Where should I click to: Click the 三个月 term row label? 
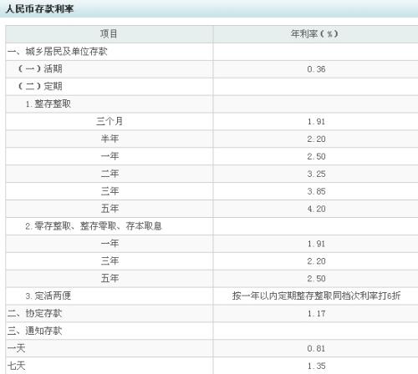pos(110,121)
